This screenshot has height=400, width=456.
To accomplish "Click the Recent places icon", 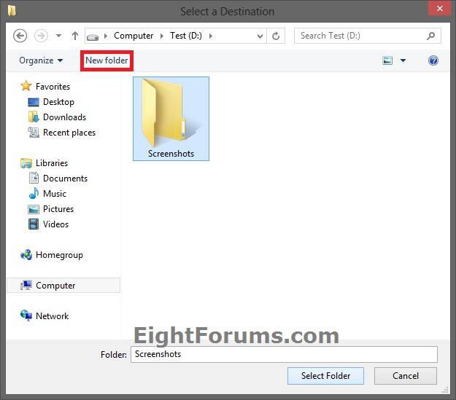I will pyautogui.click(x=34, y=133).
